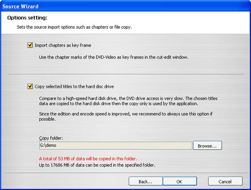This screenshot has height=190, width=251.
Task: Click the 'Import chapters as key frame' label text
Action: coord(63,45)
